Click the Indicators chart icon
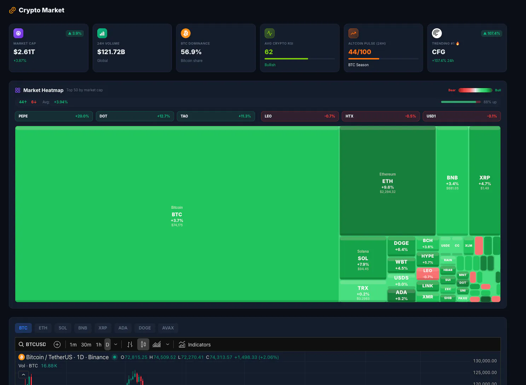Image resolution: width=526 pixels, height=385 pixels. click(x=182, y=344)
